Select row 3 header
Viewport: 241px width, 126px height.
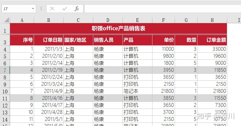pos(5,40)
